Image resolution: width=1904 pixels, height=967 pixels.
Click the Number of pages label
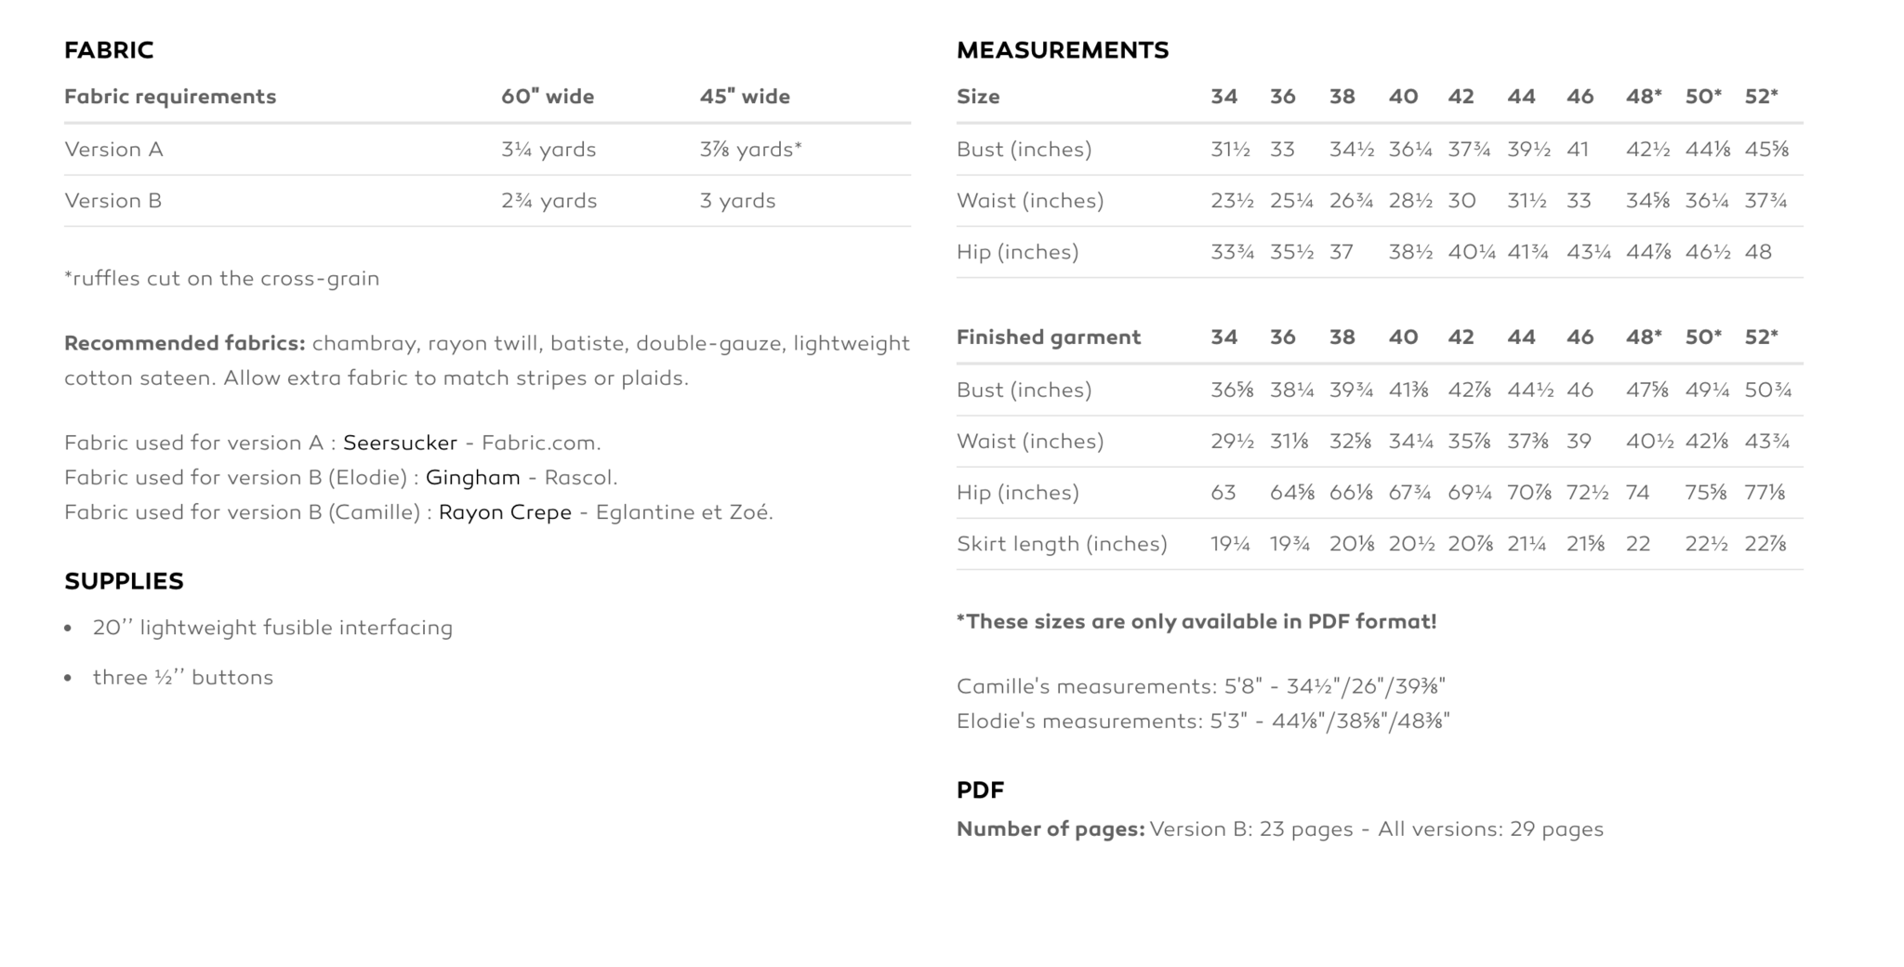click(1051, 829)
